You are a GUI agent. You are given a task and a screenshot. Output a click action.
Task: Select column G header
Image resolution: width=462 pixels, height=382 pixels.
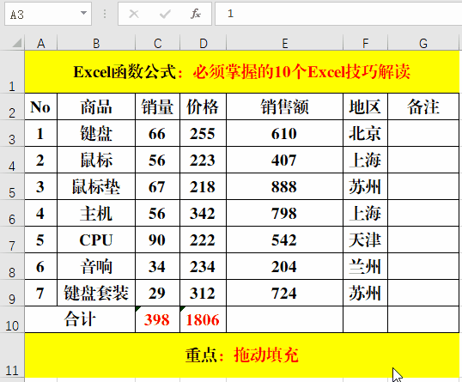click(x=423, y=43)
